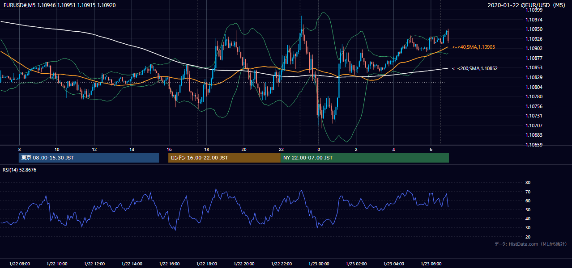The width and height of the screenshot is (572, 268).
Task: Click hour label 4 under price chart
Action: (394, 149)
